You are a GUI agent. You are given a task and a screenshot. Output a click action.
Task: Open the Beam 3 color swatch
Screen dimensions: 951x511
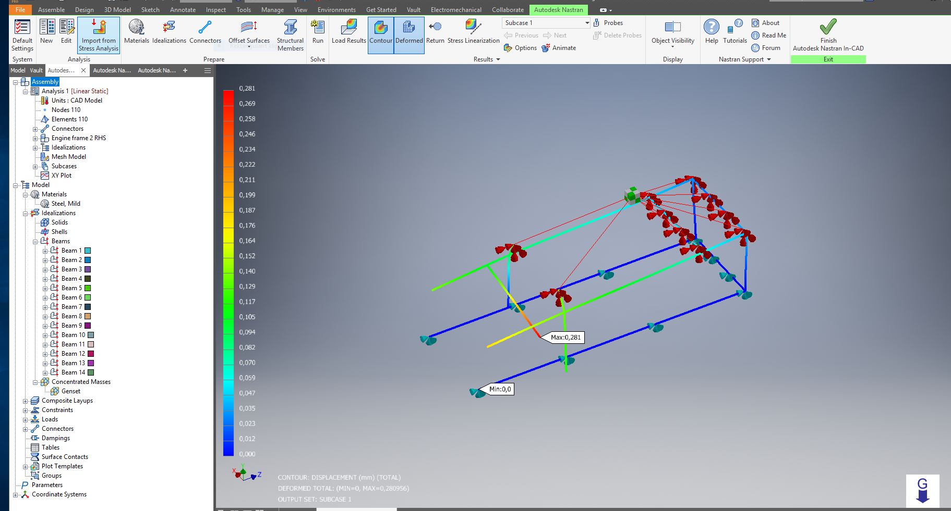coord(88,269)
